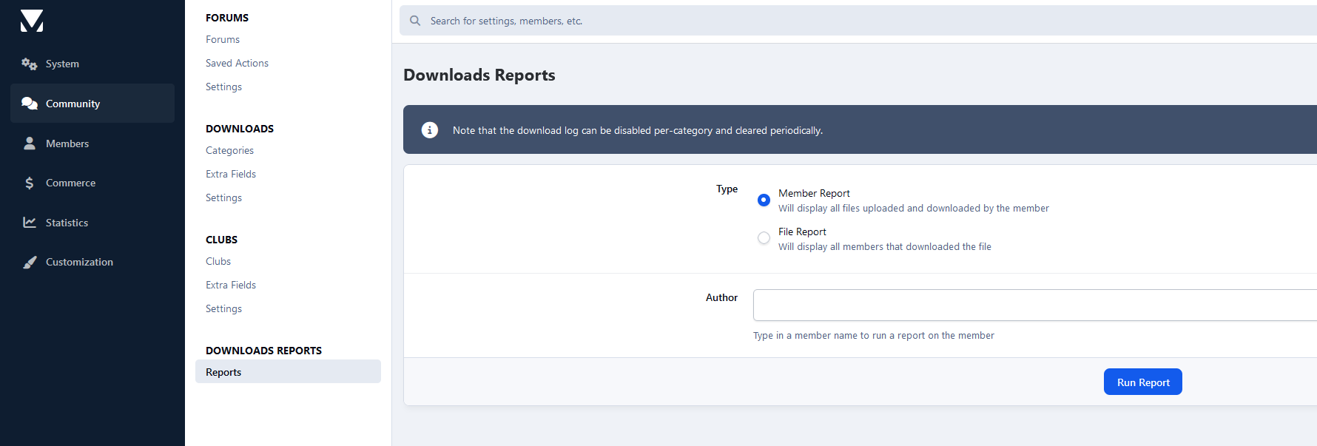
Task: Select the File Report radio button
Action: tap(764, 238)
